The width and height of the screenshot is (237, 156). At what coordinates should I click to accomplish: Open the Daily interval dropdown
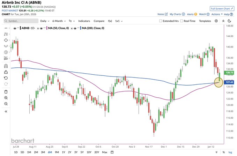pos(44,21)
